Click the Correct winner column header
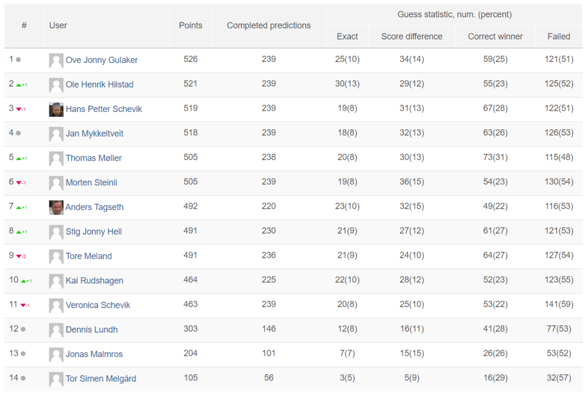 pos(495,36)
